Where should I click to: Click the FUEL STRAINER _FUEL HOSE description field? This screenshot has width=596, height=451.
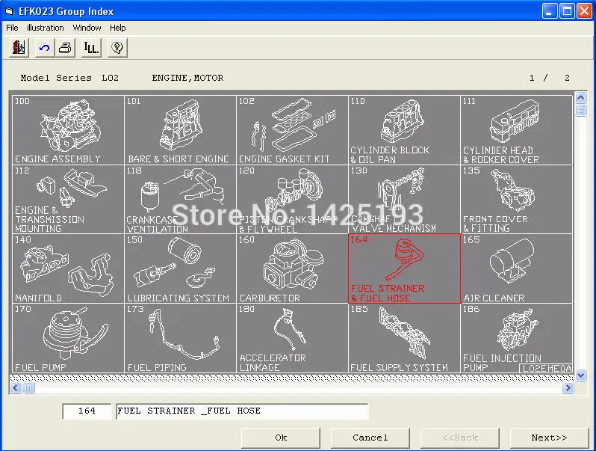(x=242, y=411)
